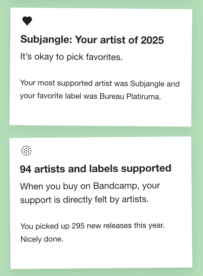Click the "Nicely done." text
Image resolution: width=203 pixels, height=276 pixels.
tap(42, 239)
